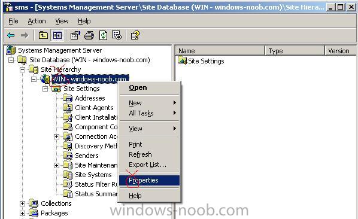Image resolution: width=358 pixels, height=219 pixels.
Task: Click the Status Filter Rules folder icon
Action: (68, 184)
